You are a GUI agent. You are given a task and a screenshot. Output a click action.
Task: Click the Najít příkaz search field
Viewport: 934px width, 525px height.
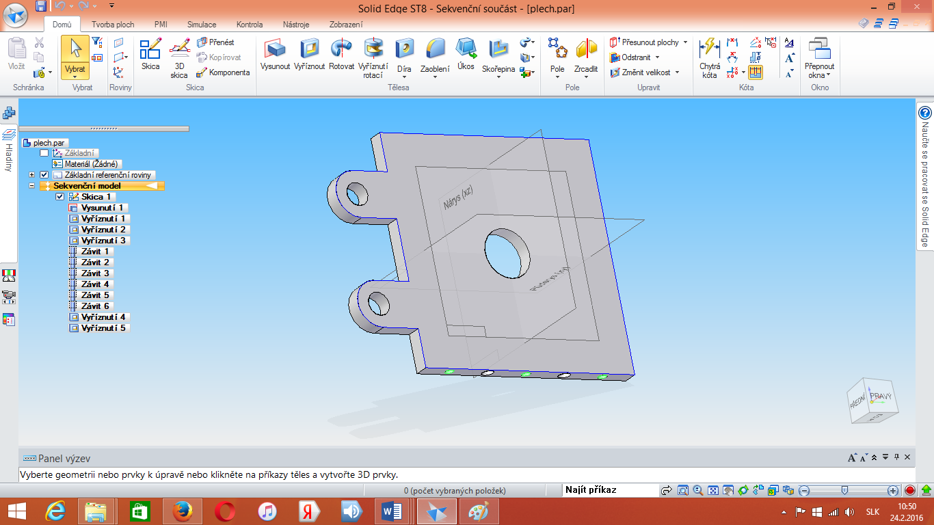click(x=609, y=490)
